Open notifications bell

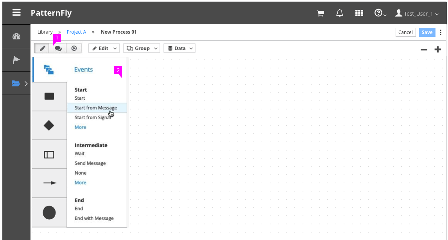pyautogui.click(x=339, y=13)
